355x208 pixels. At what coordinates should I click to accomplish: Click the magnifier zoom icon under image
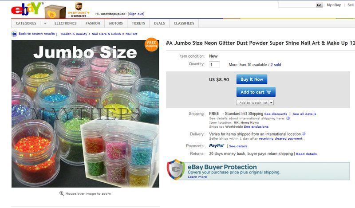click(61, 193)
